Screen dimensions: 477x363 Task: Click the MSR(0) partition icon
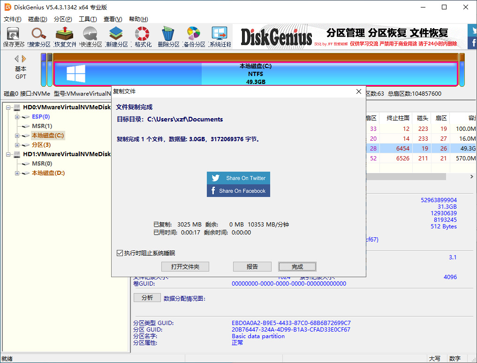pyautogui.click(x=26, y=164)
